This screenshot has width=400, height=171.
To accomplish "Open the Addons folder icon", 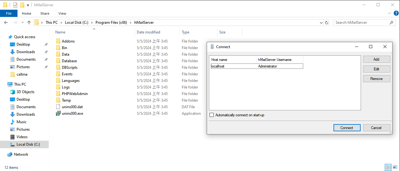I will pyautogui.click(x=58, y=41).
